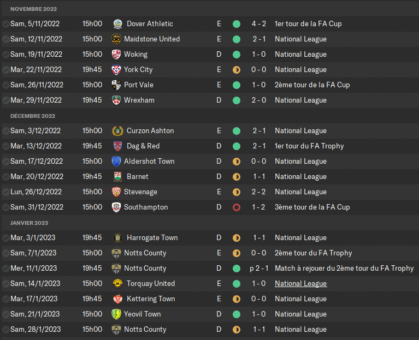Click the 2 - 2 score against Stevenage
This screenshot has width=419, height=340.
pyautogui.click(x=258, y=192)
